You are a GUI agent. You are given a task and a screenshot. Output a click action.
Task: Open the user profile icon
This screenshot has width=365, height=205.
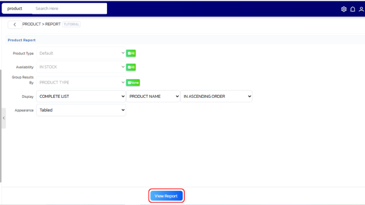click(361, 9)
